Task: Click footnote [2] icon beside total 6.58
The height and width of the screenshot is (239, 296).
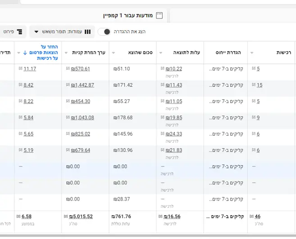Action: pos(18,216)
